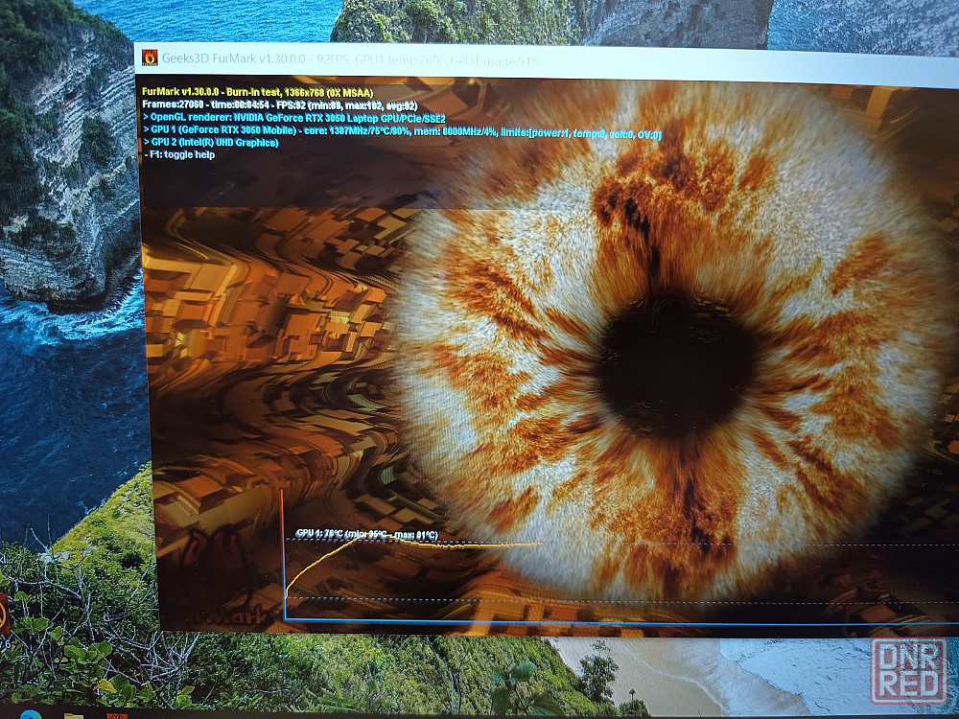Select the red FurMark icon on taskbar
959x719 pixels.
click(117, 714)
